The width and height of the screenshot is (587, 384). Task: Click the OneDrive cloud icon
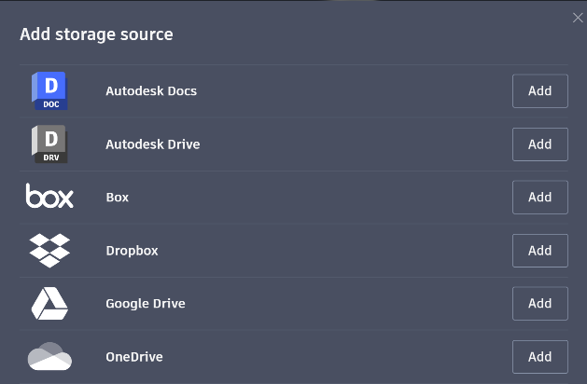49,356
